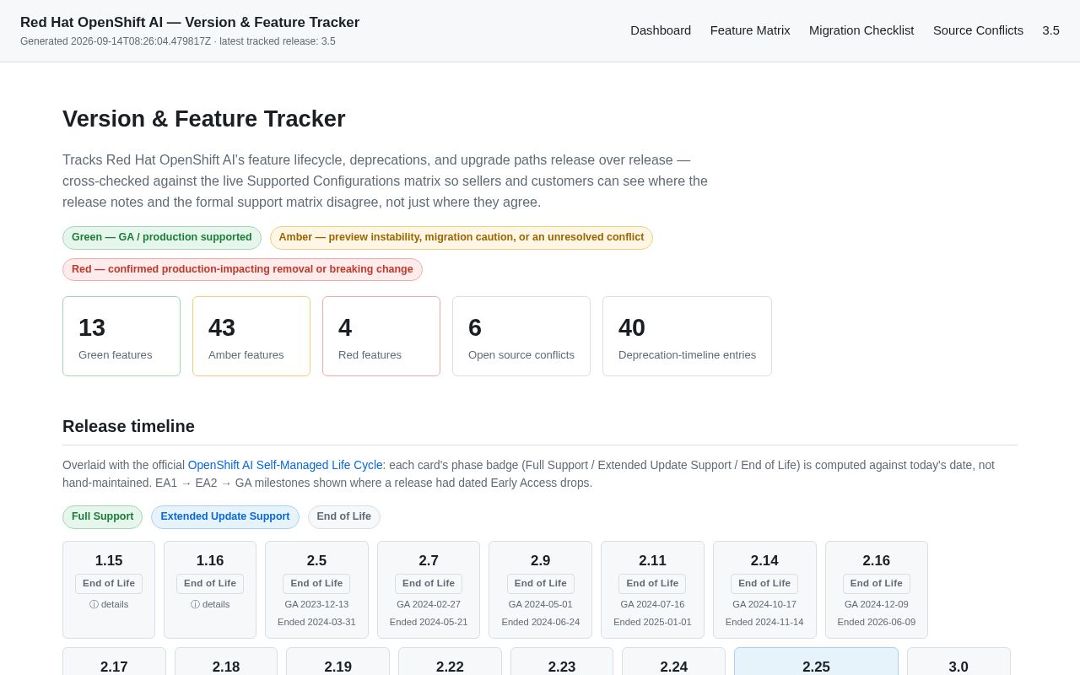Viewport: 1080px width, 675px height.
Task: Select the release 2.11 card
Action: click(x=652, y=590)
